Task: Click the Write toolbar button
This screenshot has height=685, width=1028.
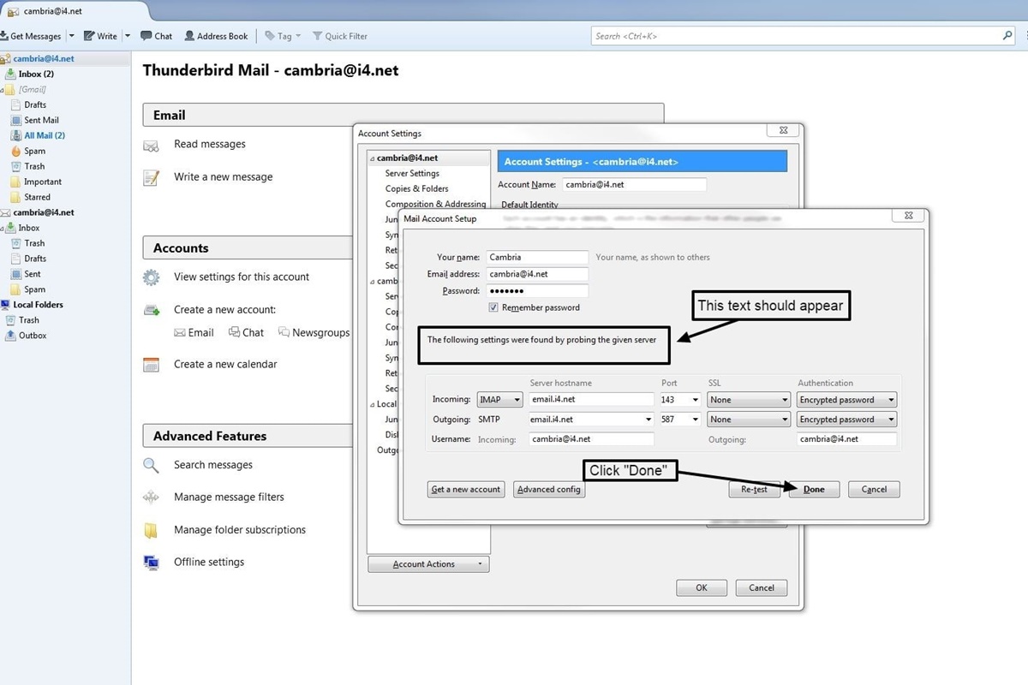Action: [100, 36]
